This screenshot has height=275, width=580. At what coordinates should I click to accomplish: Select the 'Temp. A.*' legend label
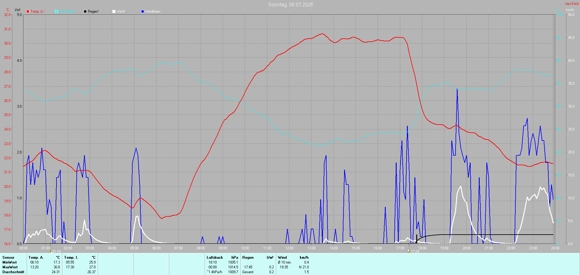coord(38,11)
